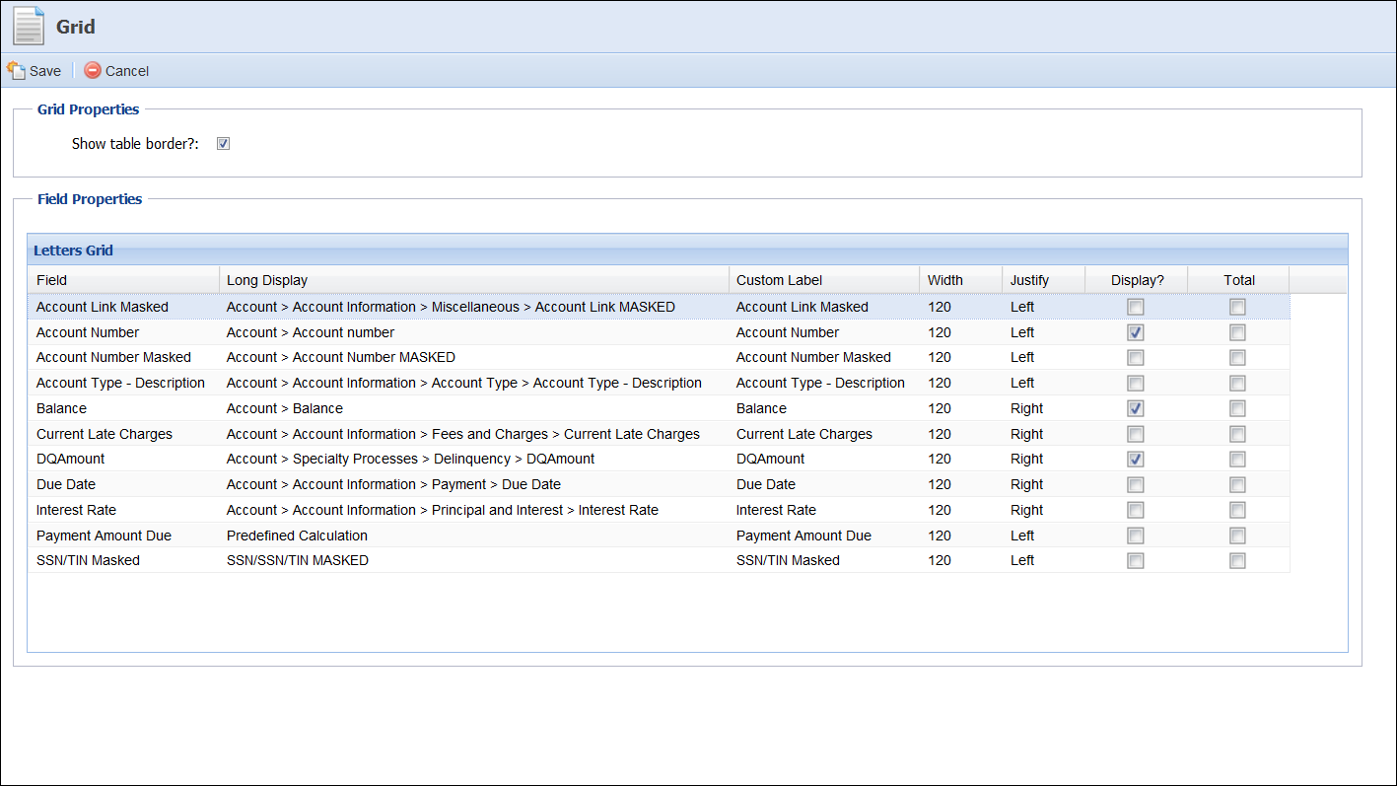
Task: Enable Display for Account Number Masked
Action: 1136,357
